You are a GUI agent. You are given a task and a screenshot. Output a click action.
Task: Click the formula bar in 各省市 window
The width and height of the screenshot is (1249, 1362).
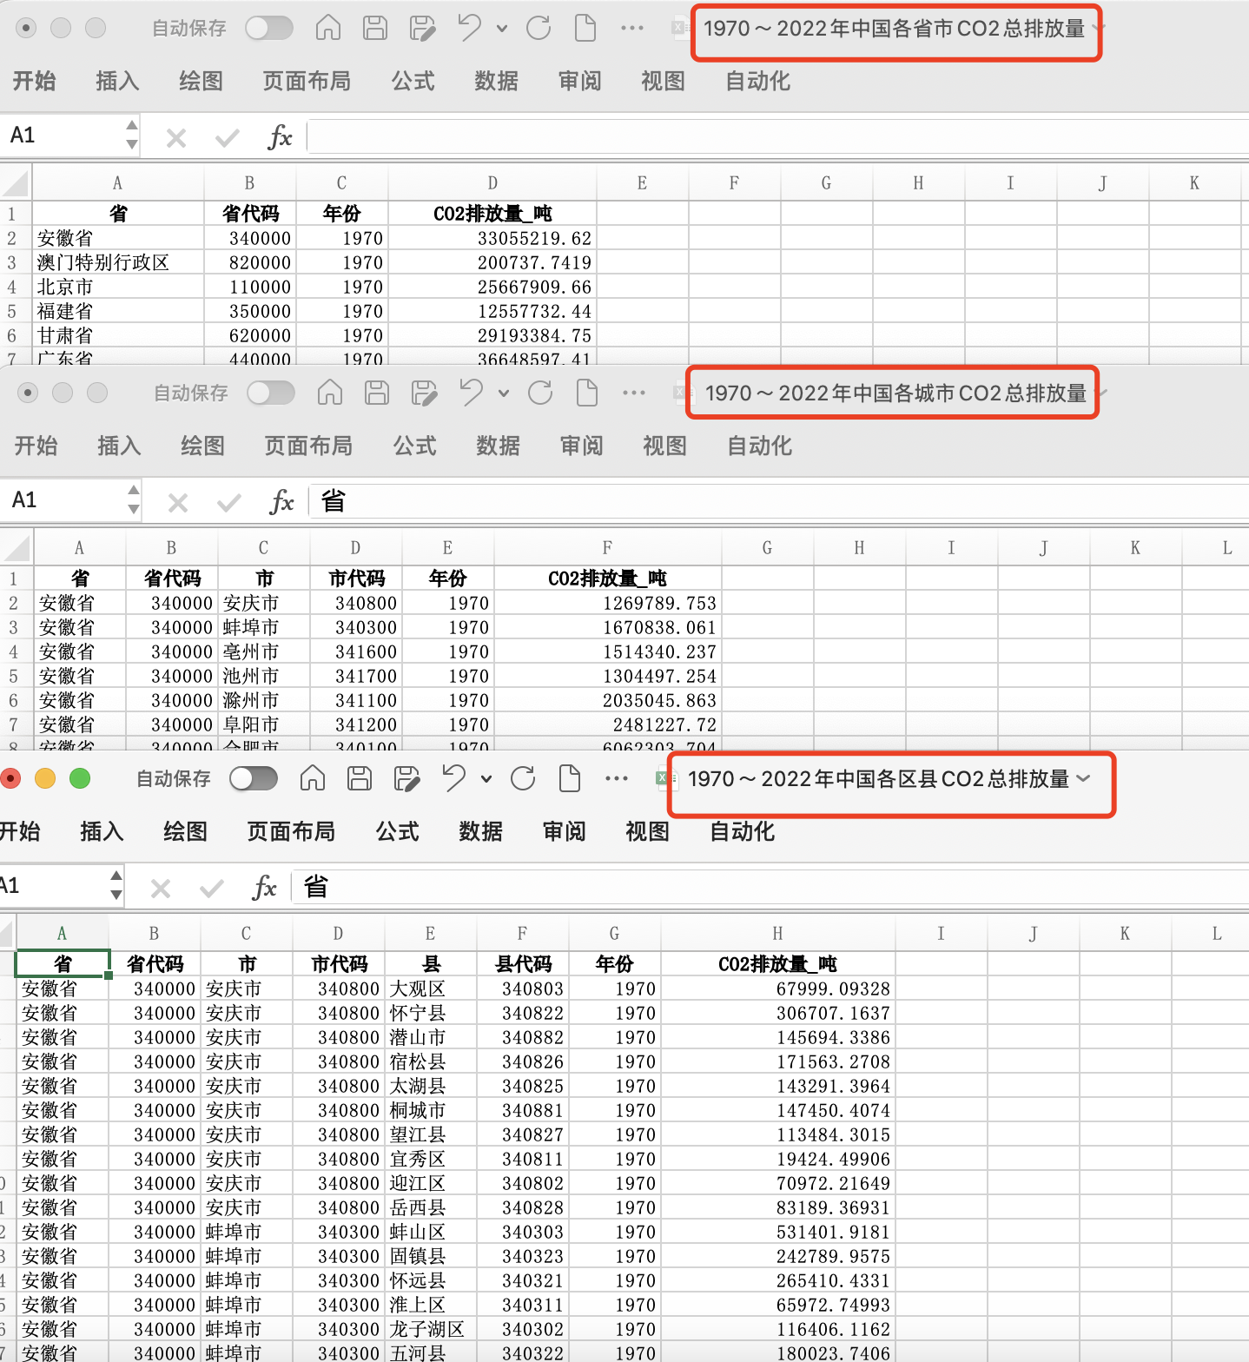(778, 137)
